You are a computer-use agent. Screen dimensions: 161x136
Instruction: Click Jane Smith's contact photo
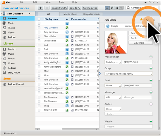[116, 42]
